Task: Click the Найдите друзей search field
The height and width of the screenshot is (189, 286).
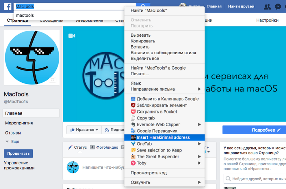Action: tap(255, 179)
